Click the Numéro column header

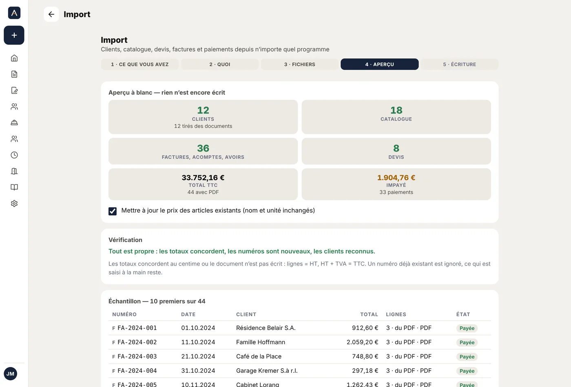(124, 314)
